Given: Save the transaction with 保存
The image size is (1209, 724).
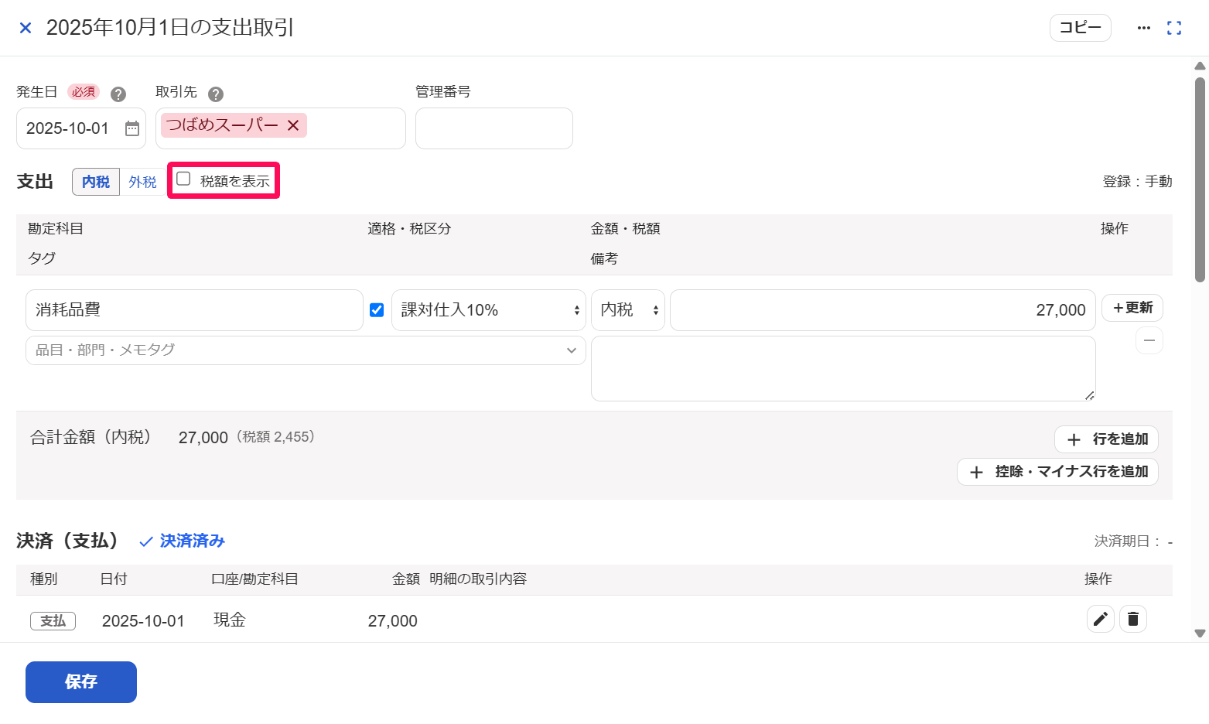Looking at the screenshot, I should pos(81,682).
